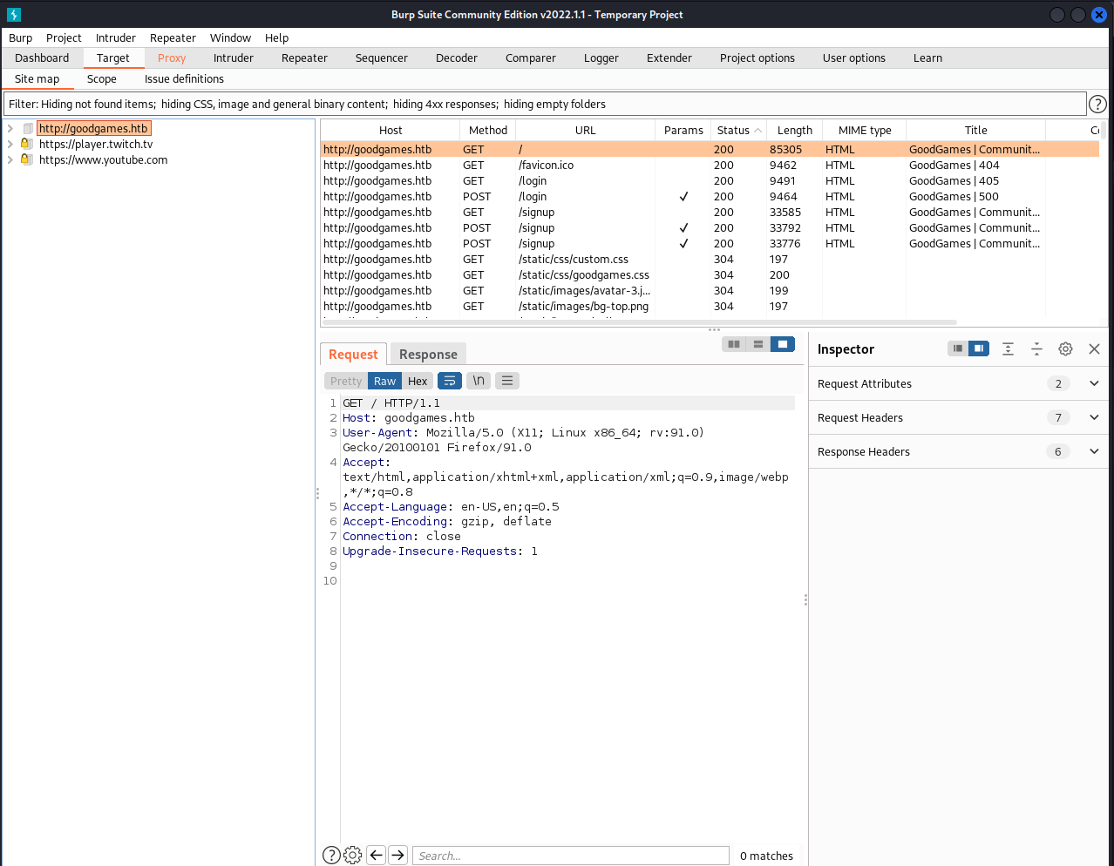This screenshot has height=866, width=1114.
Task: Switch request/response to stacked top-bottom layout
Action: point(758,344)
